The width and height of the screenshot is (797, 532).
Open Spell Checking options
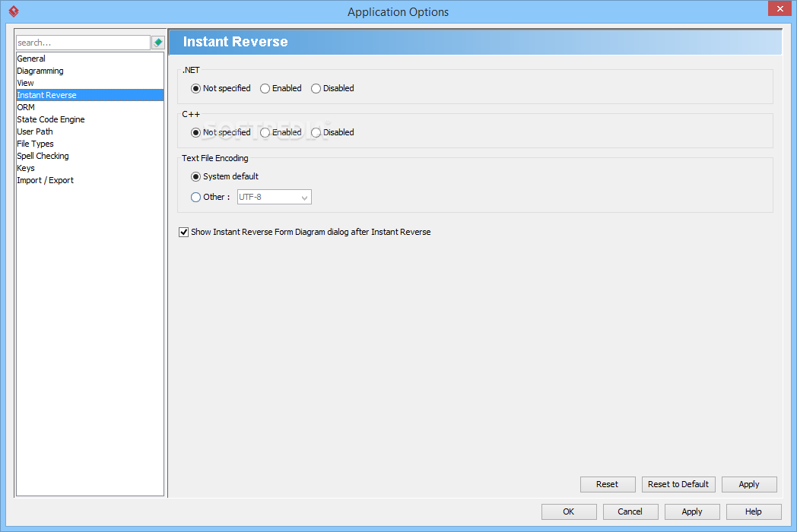(x=90, y=156)
